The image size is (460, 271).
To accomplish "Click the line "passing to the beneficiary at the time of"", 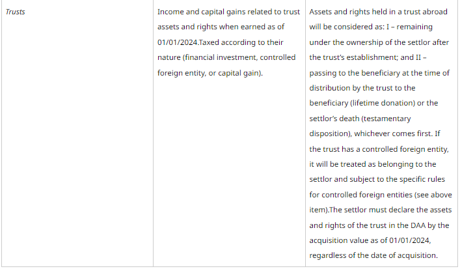I will [x=379, y=72].
